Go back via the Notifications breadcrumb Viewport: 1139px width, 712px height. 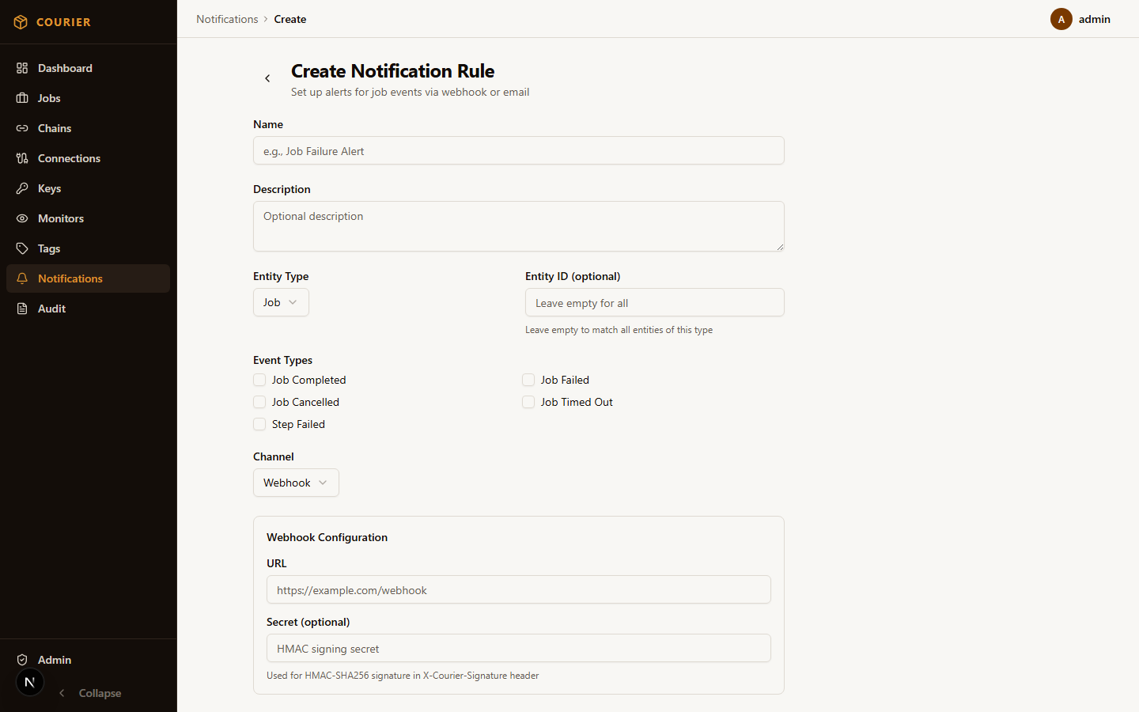coord(227,19)
